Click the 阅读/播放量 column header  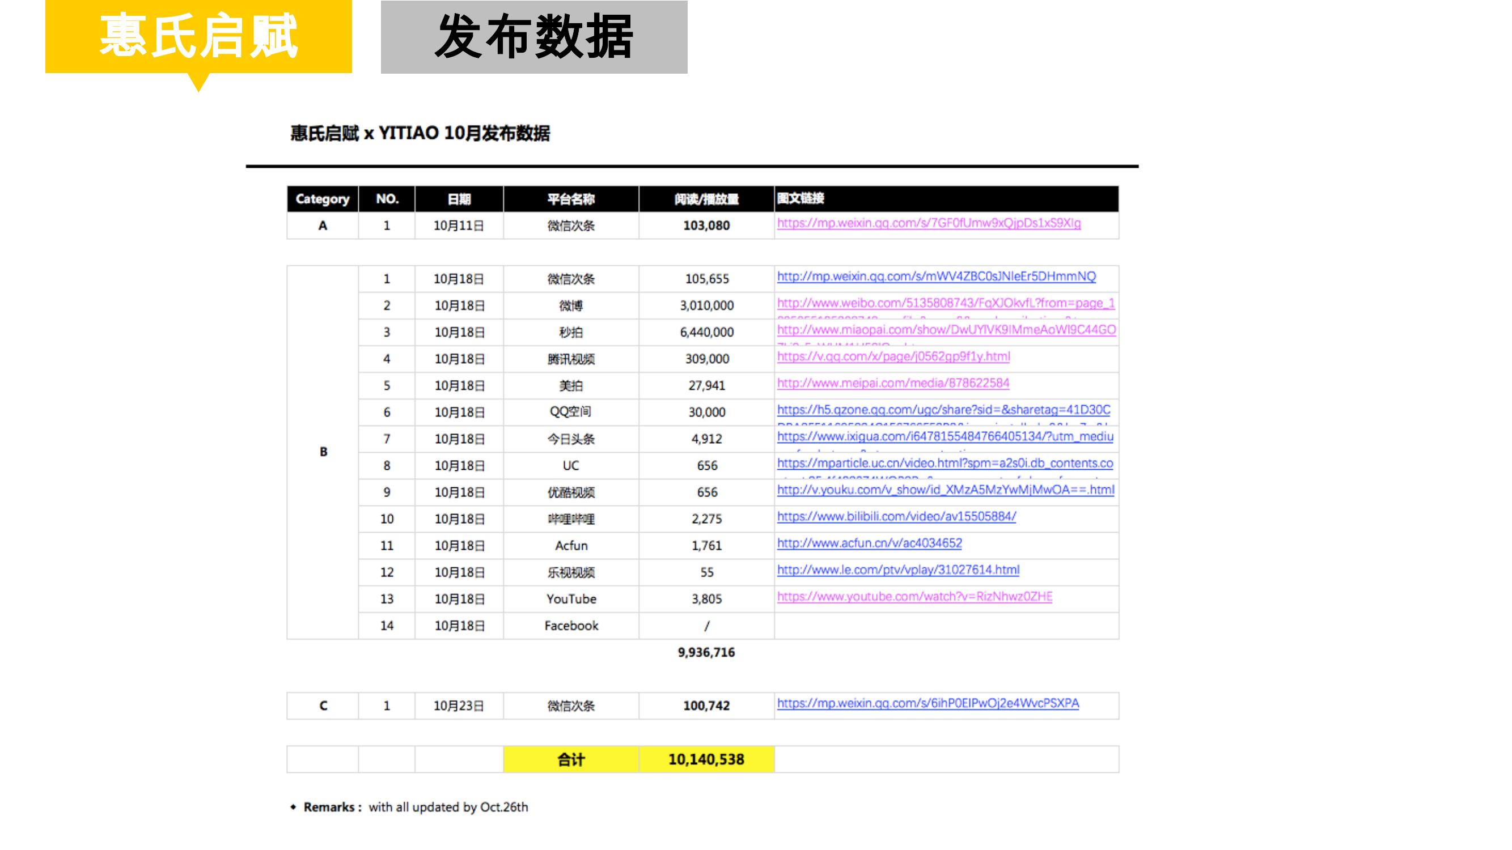pos(707,199)
